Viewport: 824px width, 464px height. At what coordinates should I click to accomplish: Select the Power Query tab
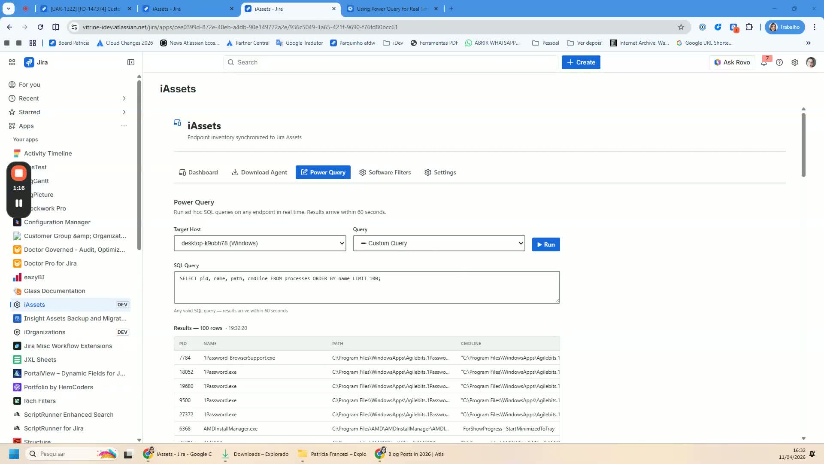tap(323, 172)
